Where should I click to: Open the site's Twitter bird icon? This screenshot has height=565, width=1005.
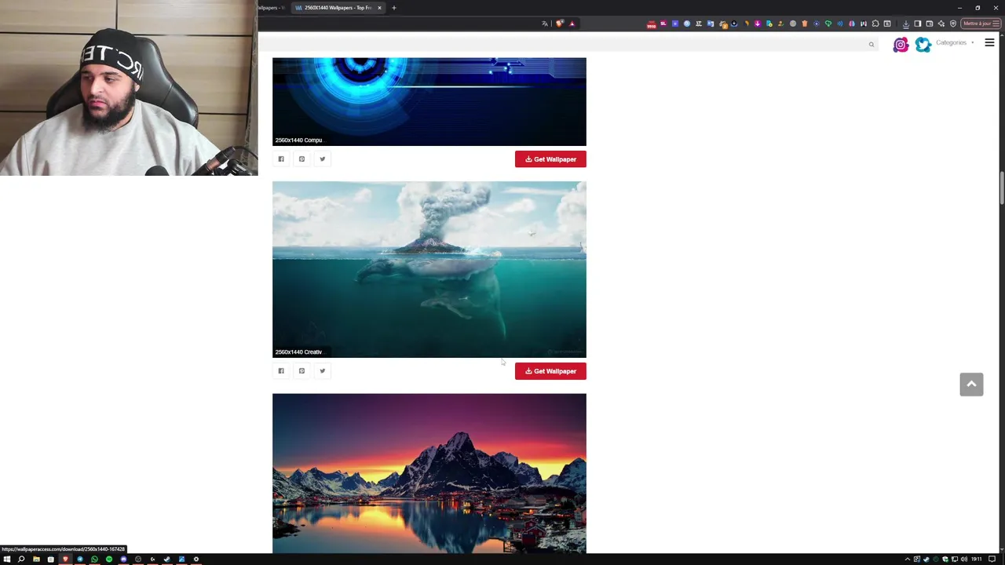coord(923,45)
